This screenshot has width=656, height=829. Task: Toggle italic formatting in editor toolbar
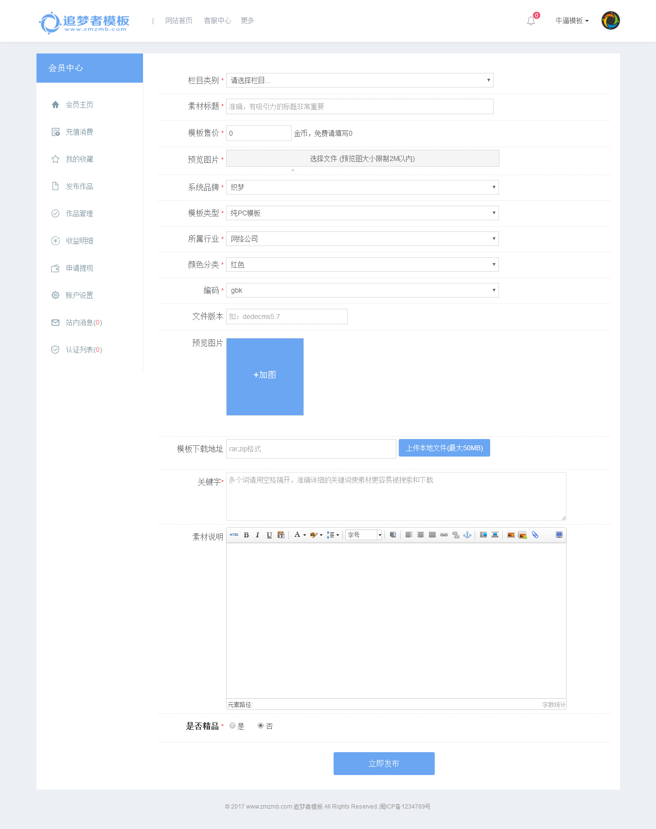[x=257, y=535]
